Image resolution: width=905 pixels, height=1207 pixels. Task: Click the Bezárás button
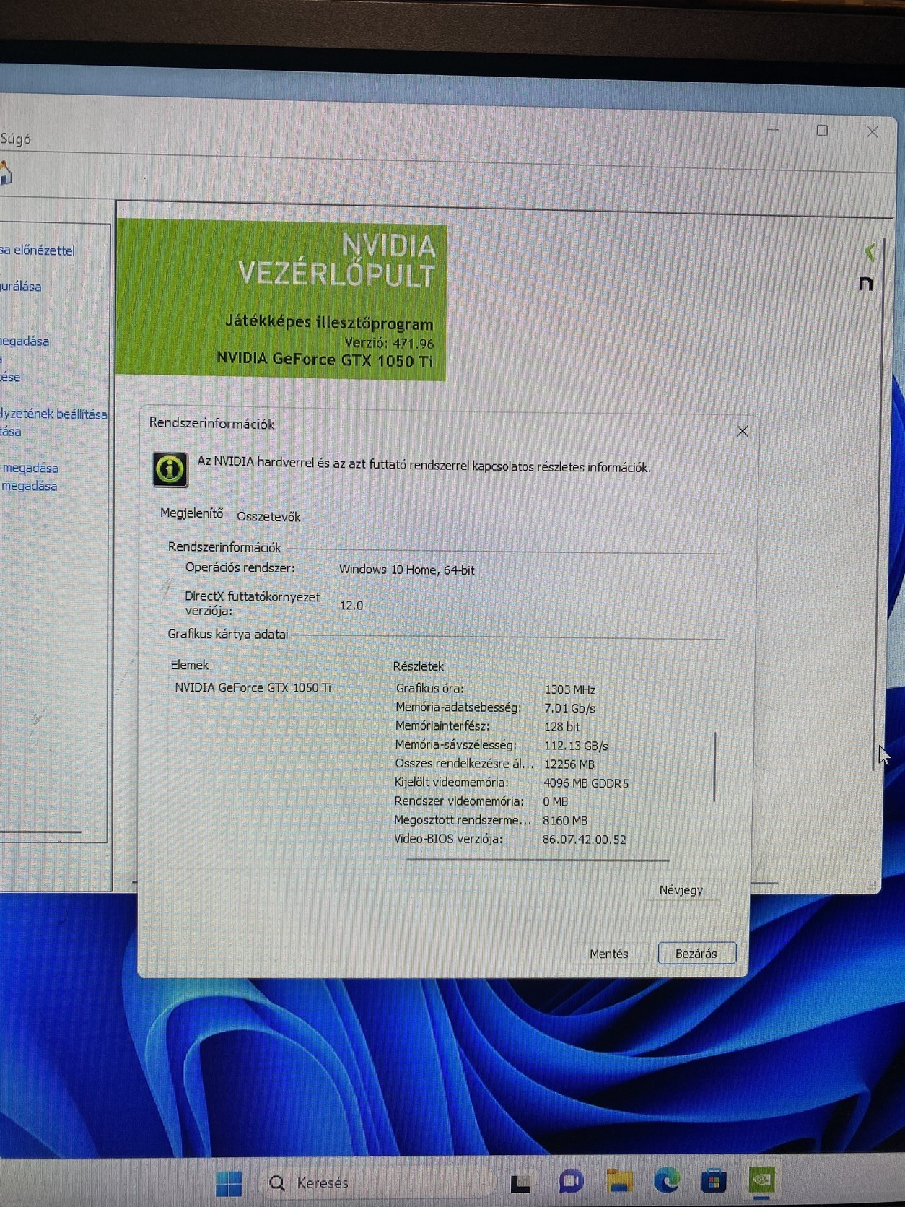coord(696,953)
